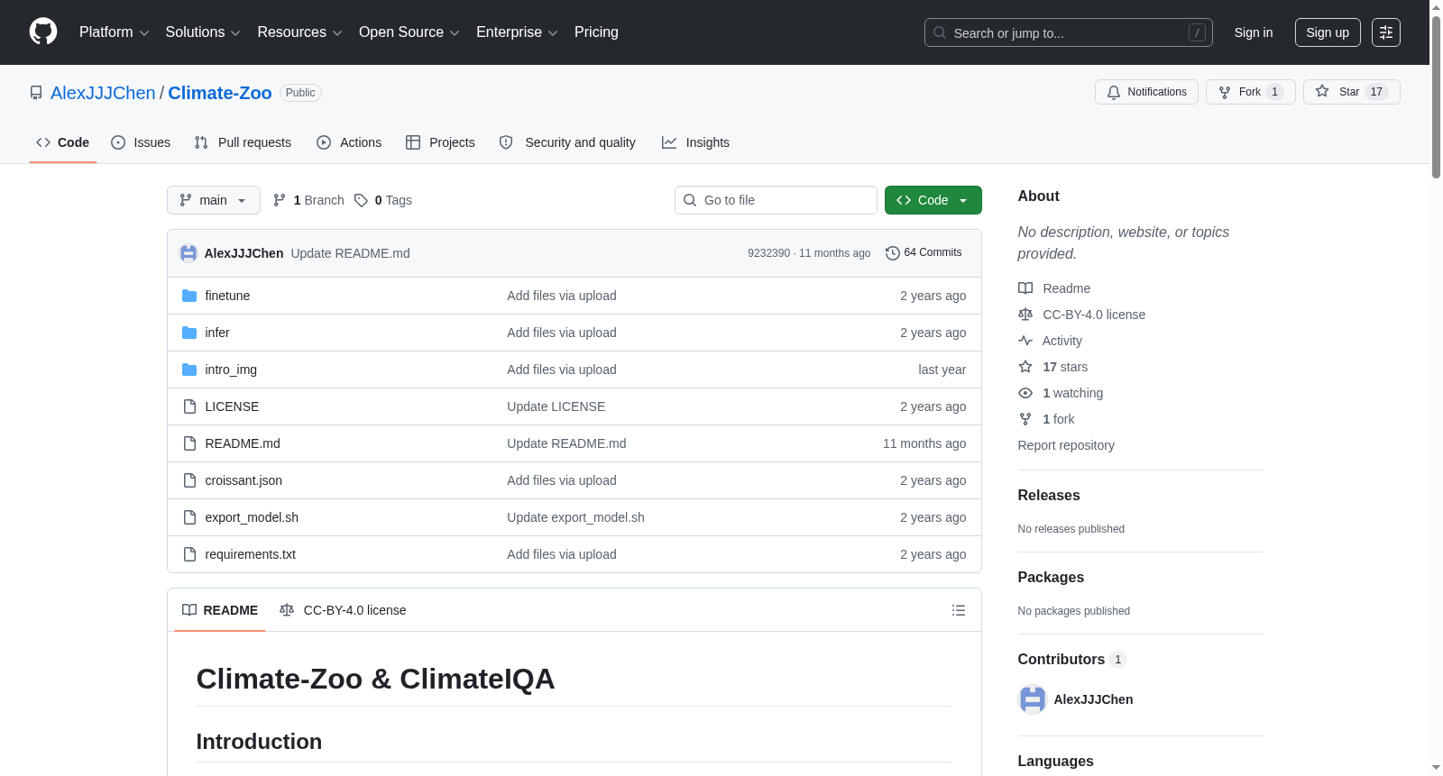
Task: Open the AlexJJJChen owner link in title
Action: (103, 93)
